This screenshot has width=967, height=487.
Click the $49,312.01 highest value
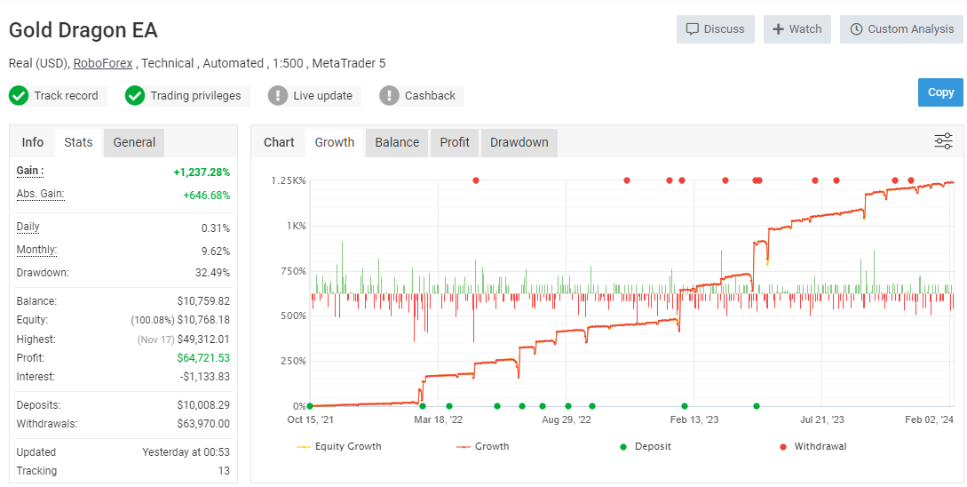pos(203,339)
